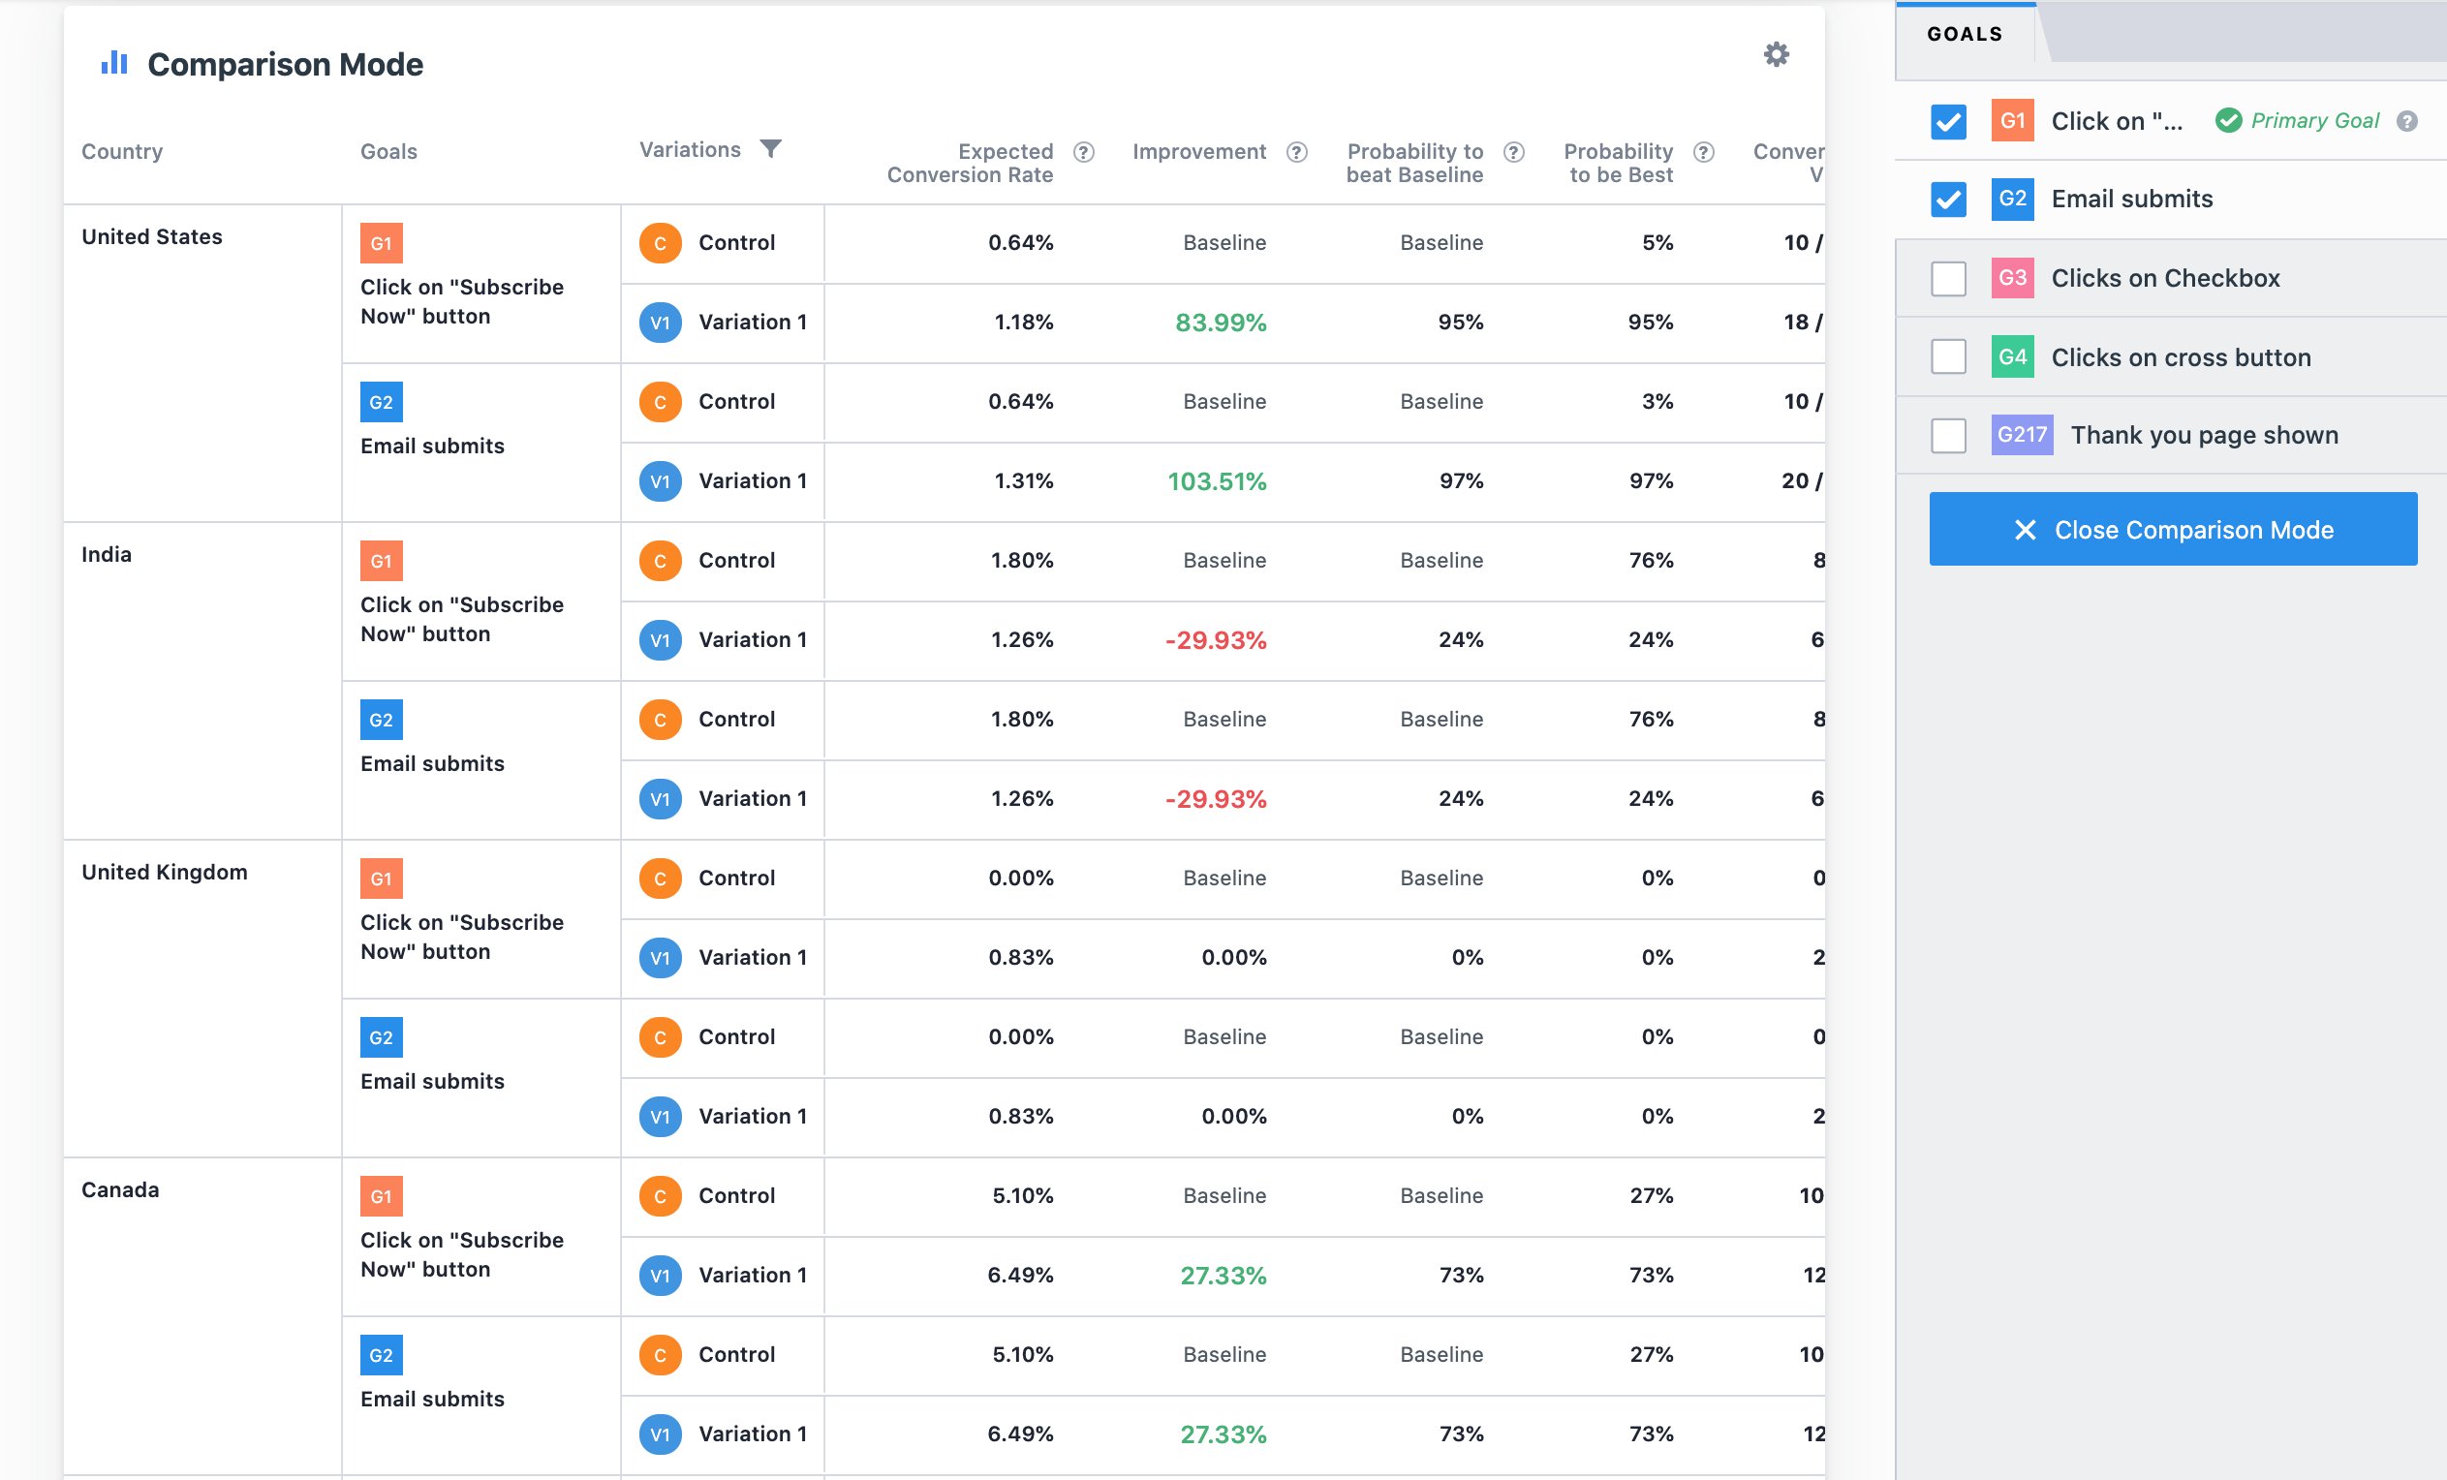Click Canada G1 27.33% improvement value

click(x=1223, y=1276)
